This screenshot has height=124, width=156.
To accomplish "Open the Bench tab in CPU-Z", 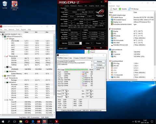I will (97, 6).
